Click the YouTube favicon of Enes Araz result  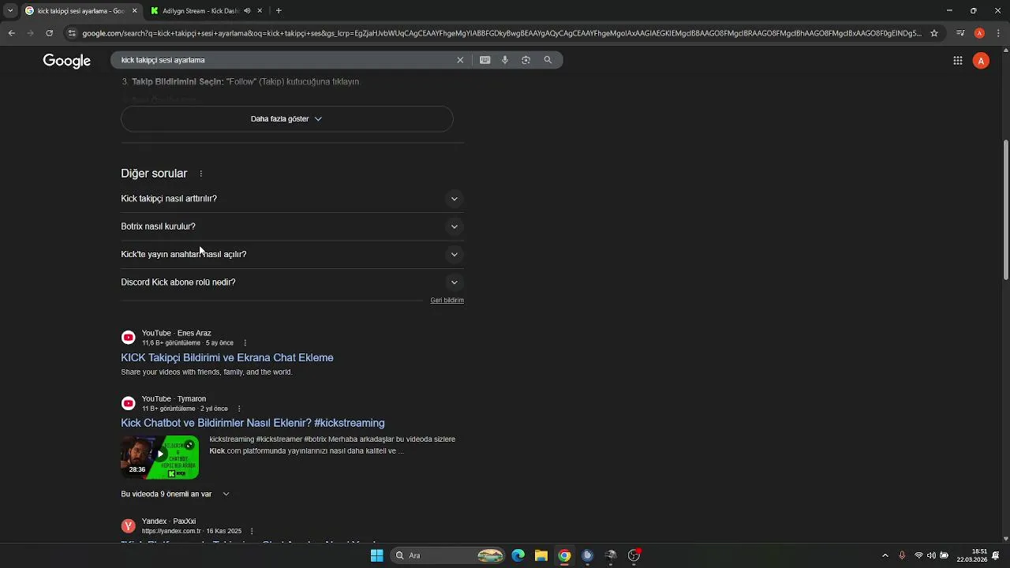pyautogui.click(x=128, y=338)
